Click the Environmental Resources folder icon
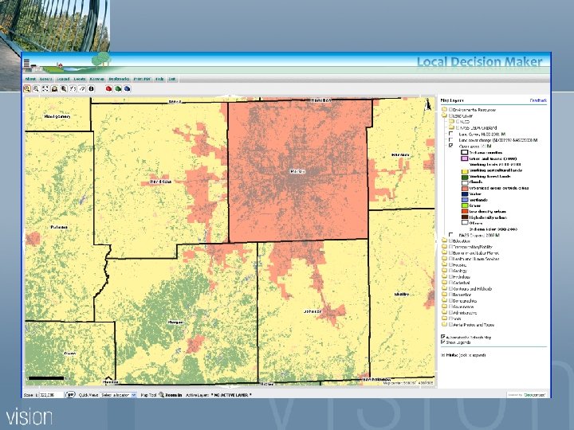This screenshot has width=574, height=430. tap(444, 109)
